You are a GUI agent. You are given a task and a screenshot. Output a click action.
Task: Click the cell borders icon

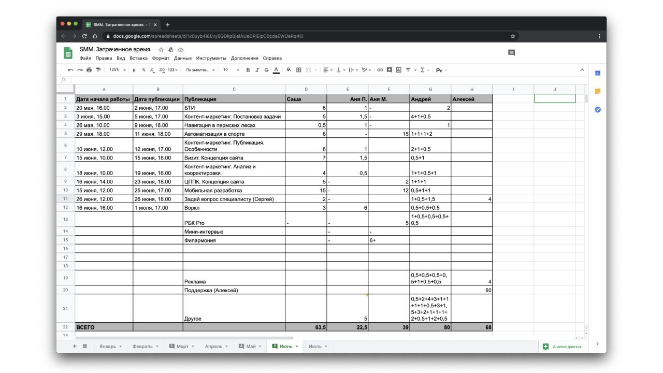[299, 70]
